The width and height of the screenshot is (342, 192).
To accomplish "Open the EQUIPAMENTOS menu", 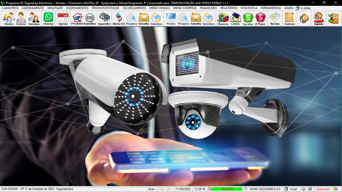I will pyautogui.click(x=77, y=8).
